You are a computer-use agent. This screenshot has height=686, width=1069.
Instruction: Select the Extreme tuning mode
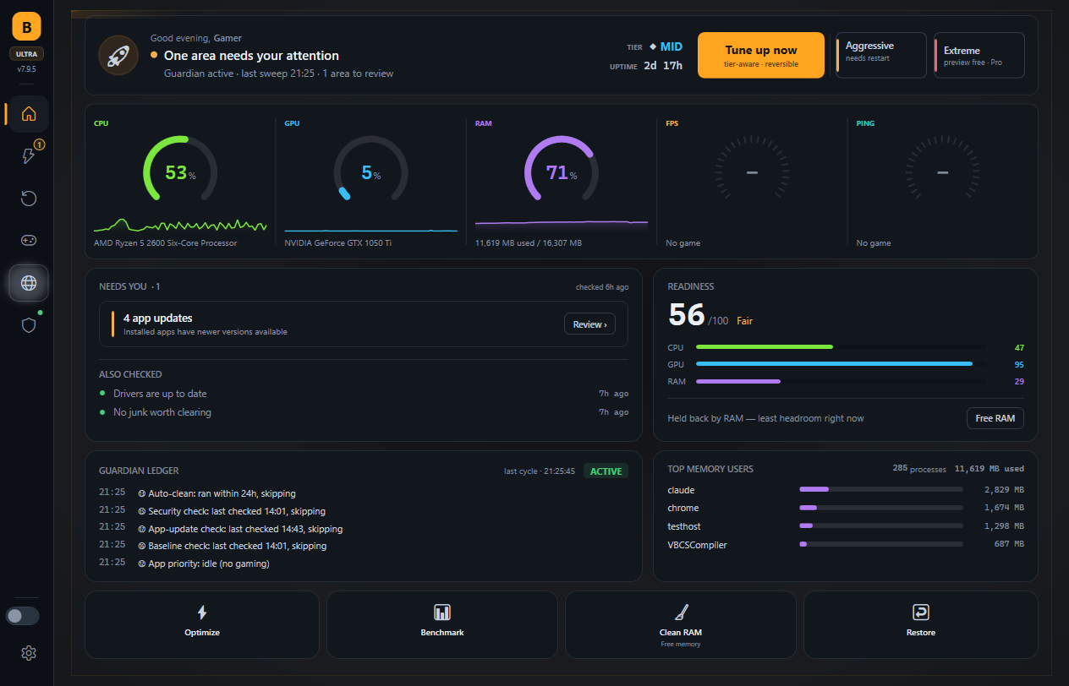pyautogui.click(x=979, y=56)
